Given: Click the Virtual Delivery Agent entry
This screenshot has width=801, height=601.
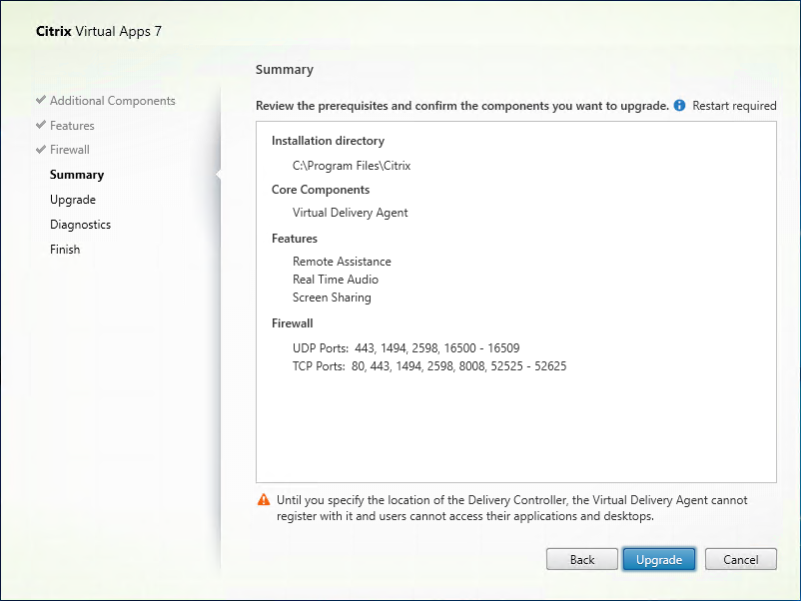Looking at the screenshot, I should pyautogui.click(x=350, y=213).
